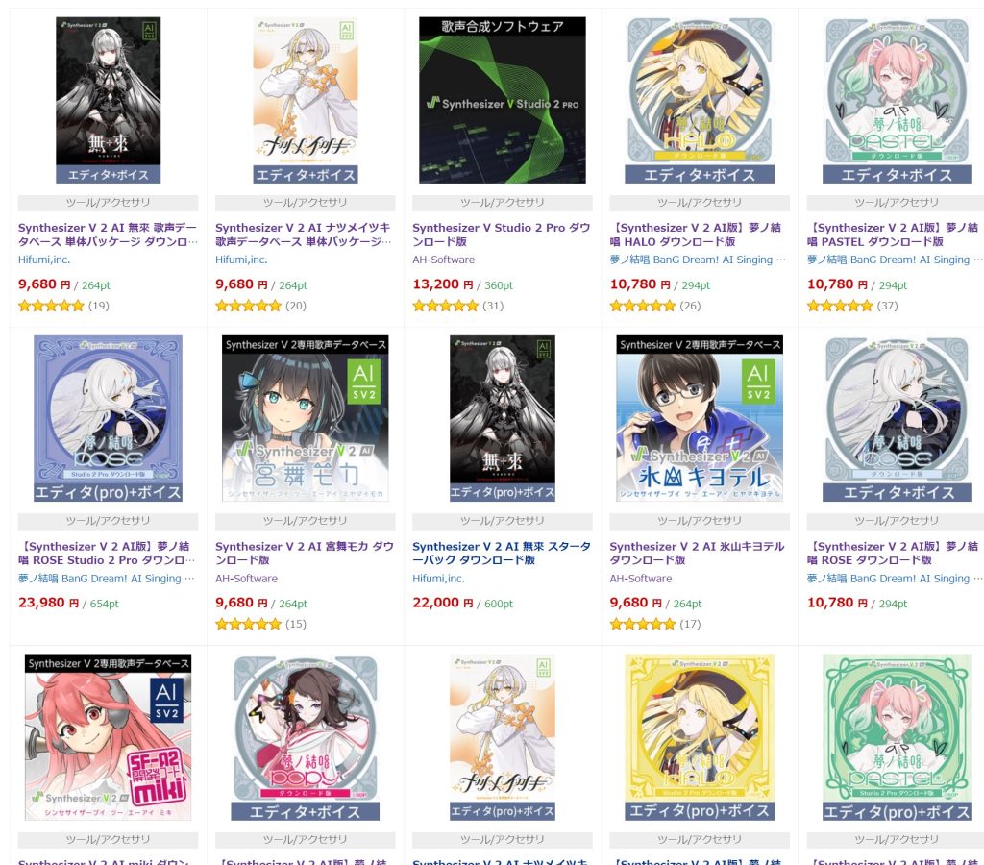Open AH-Software seller link under Studio 2 Pro
984x865 pixels.
click(444, 259)
